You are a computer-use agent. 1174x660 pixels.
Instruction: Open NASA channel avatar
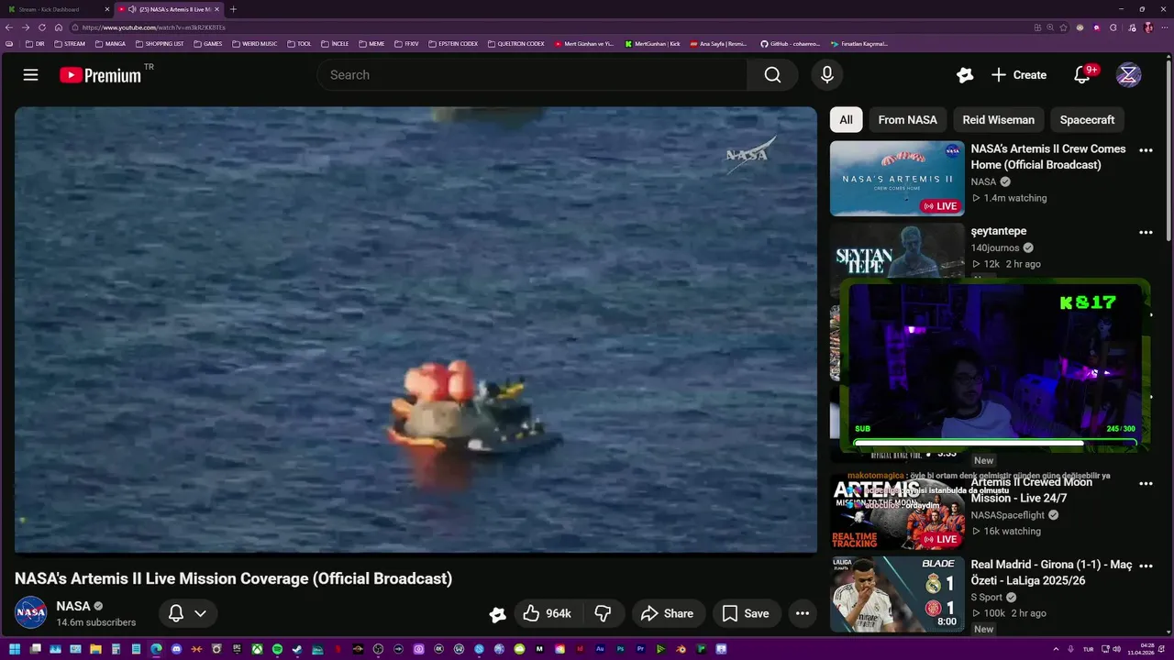pyautogui.click(x=30, y=613)
